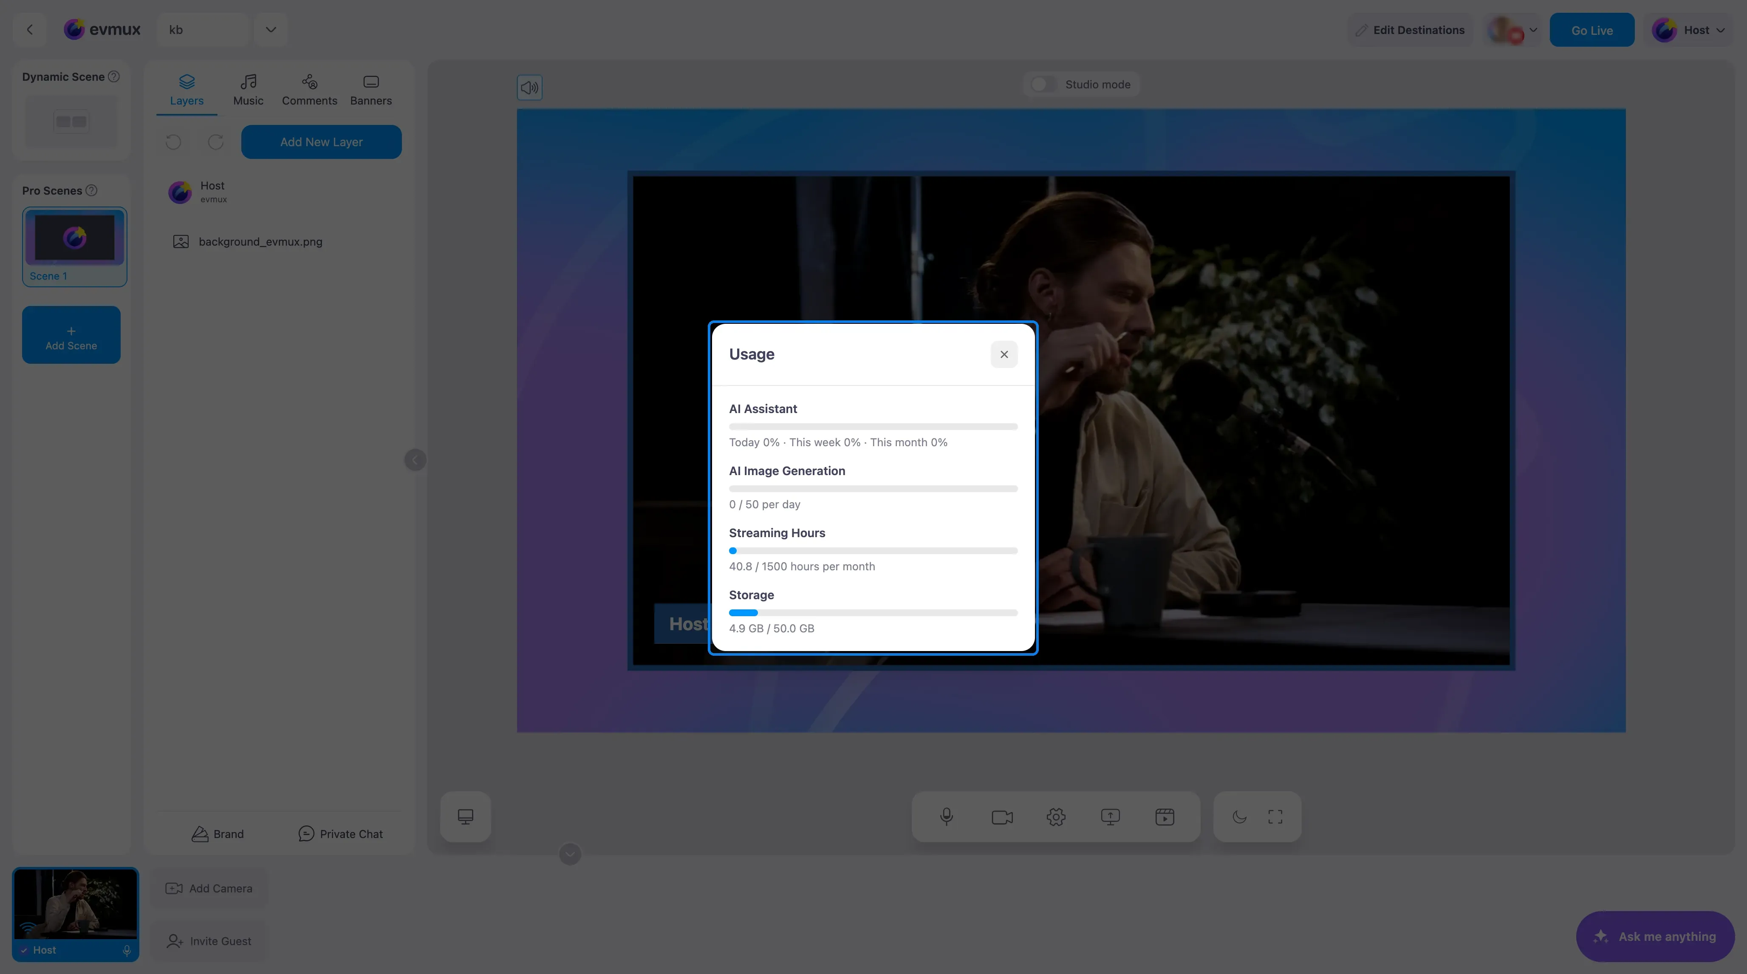Toggle the microphone in the bottom toolbar
This screenshot has height=974, width=1747.
click(947, 817)
